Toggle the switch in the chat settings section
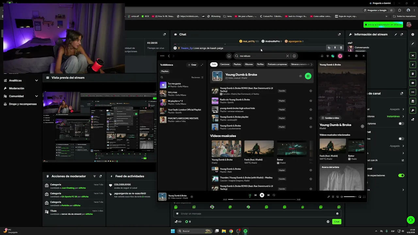The image size is (418, 235). click(x=401, y=139)
